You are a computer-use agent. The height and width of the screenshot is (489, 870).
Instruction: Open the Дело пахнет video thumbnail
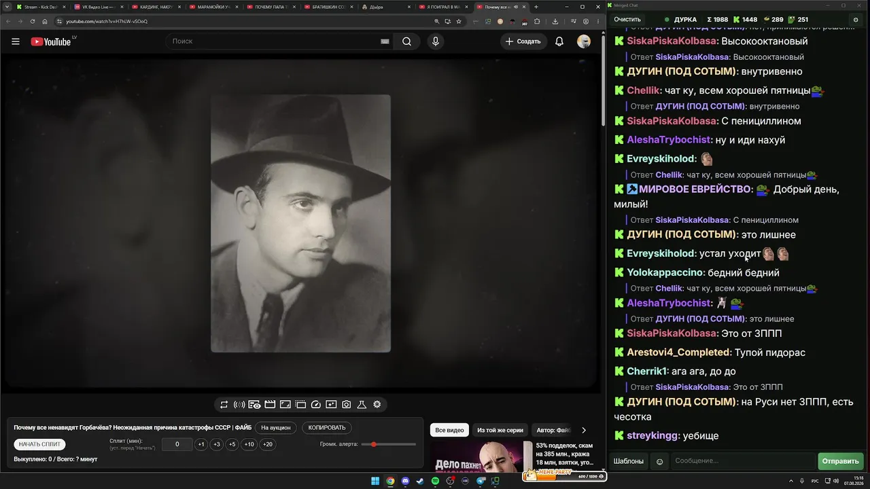(x=481, y=456)
